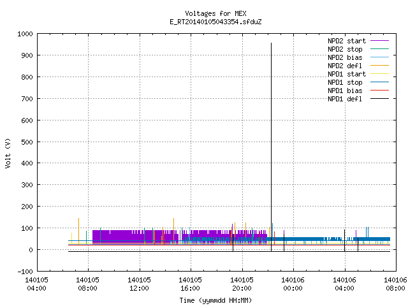Screen dimensions: 408x306
Task: Click the '140106 08:00' time tick label
Action: (395, 284)
